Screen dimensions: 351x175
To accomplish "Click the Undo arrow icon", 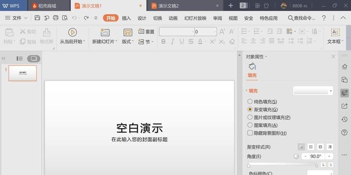I will tap(74, 18).
